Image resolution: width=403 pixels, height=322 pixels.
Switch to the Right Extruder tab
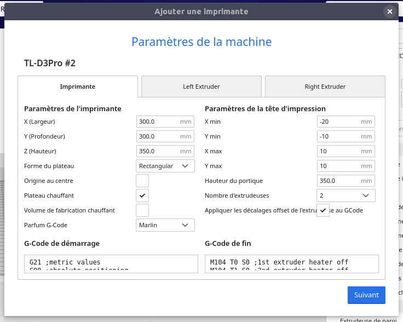pyautogui.click(x=325, y=87)
